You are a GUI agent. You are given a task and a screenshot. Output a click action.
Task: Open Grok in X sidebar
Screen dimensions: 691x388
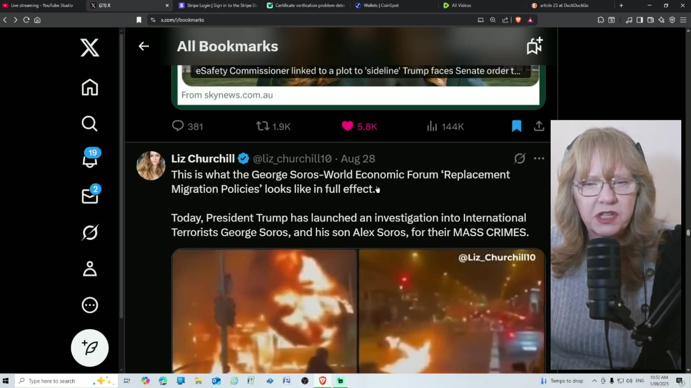[90, 232]
